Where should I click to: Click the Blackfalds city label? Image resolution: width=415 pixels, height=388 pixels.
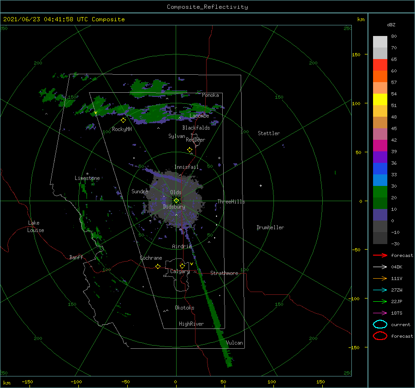(196, 128)
